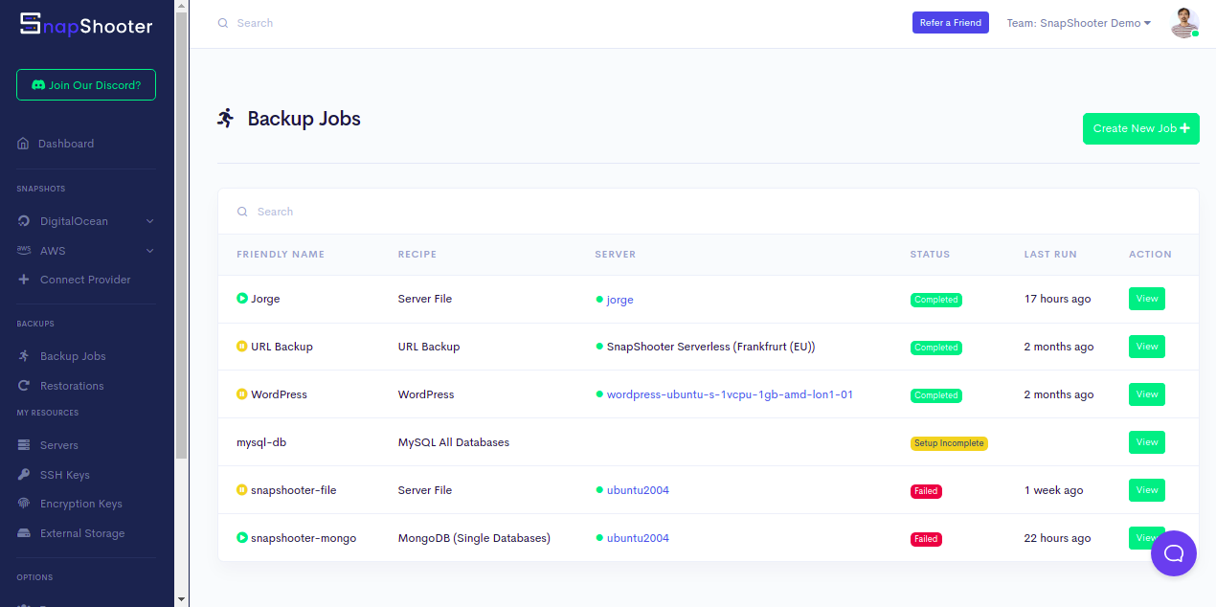The image size is (1216, 607).
Task: Expand the AWS submenu chevron
Action: pos(149,251)
